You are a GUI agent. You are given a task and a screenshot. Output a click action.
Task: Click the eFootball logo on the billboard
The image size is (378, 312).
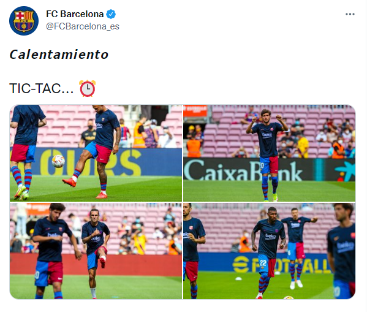240,265
